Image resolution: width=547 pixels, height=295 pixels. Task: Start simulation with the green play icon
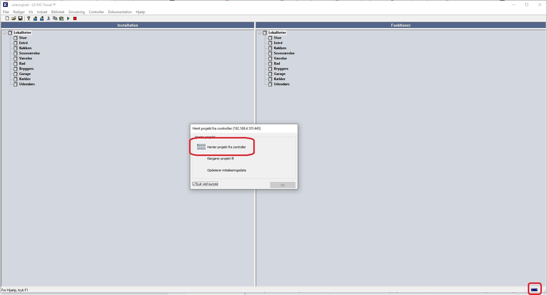(68, 19)
